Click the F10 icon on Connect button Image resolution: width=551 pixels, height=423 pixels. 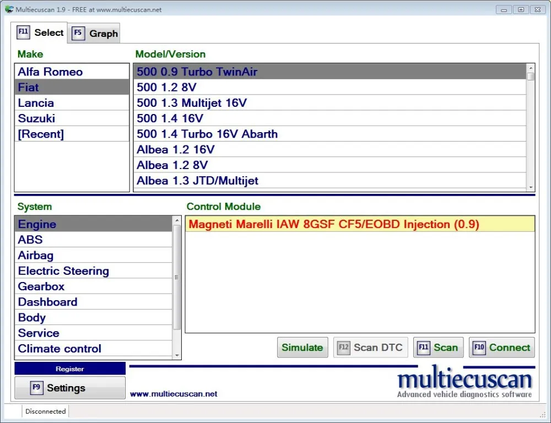point(479,348)
